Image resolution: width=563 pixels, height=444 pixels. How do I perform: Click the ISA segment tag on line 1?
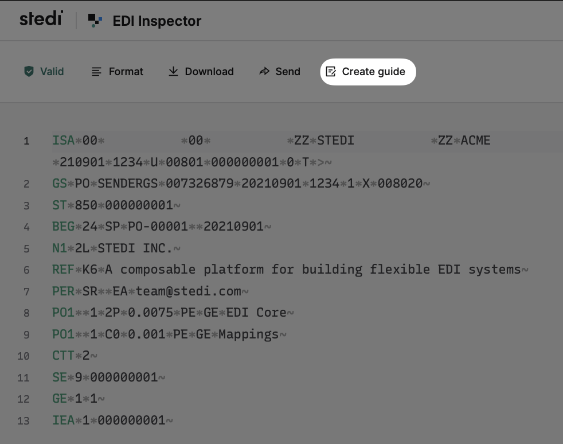coord(63,141)
